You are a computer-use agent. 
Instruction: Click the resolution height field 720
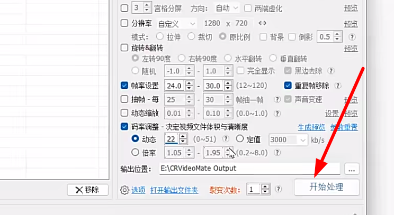tap(241, 23)
